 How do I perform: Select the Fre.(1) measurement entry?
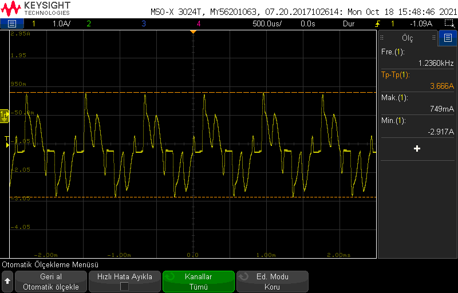pos(417,57)
